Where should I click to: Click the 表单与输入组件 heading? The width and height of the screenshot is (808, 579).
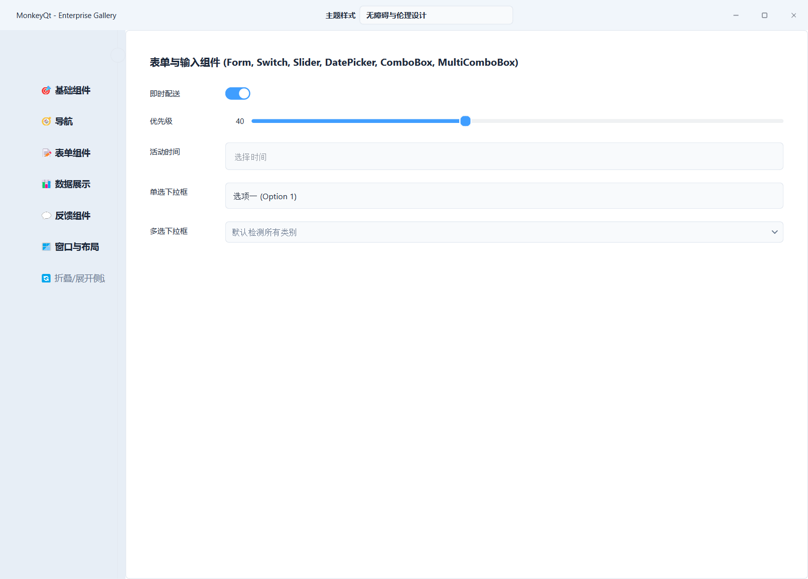coord(334,62)
